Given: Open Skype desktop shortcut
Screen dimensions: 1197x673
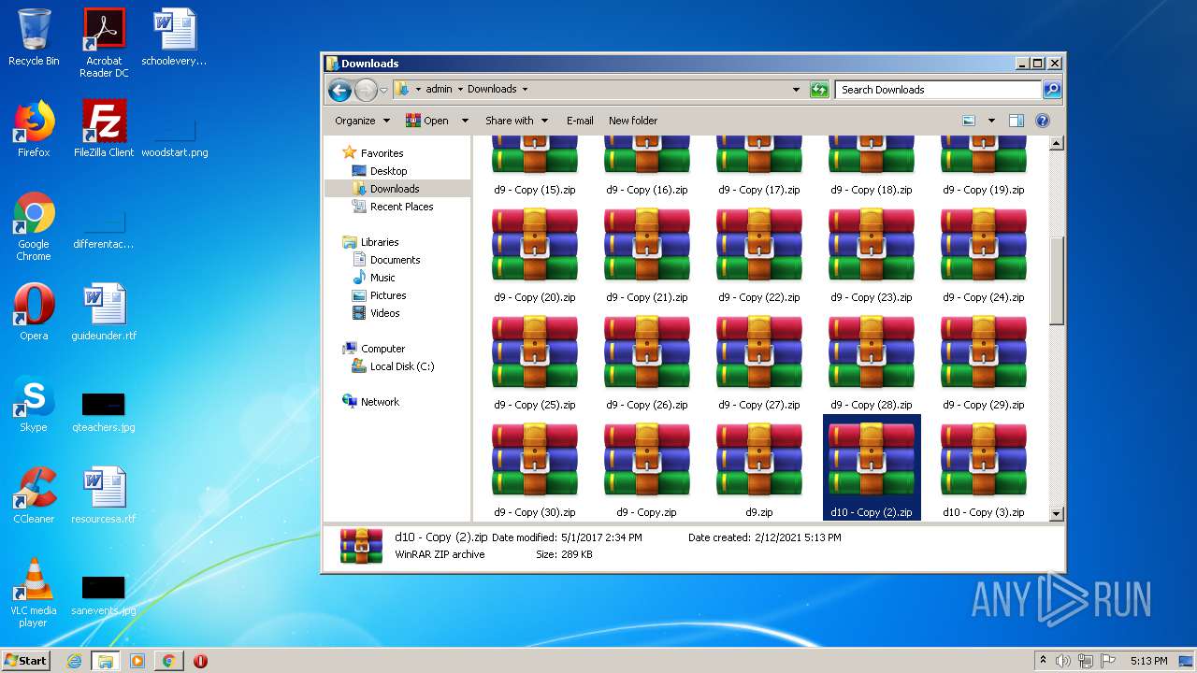Looking at the screenshot, I should click(34, 405).
